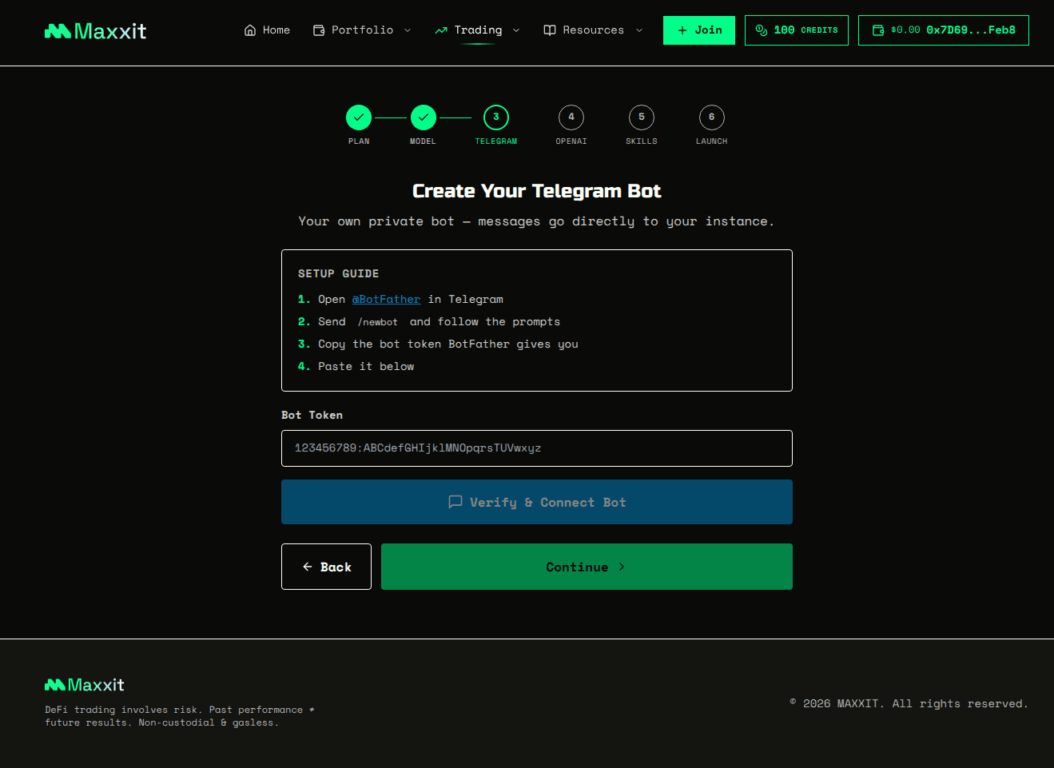Select the Home house icon
This screenshot has height=768, width=1054.
(249, 30)
